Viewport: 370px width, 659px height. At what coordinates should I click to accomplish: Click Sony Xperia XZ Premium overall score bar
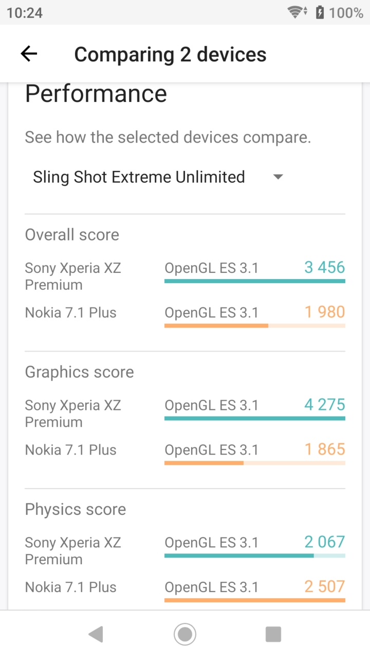[x=255, y=281]
